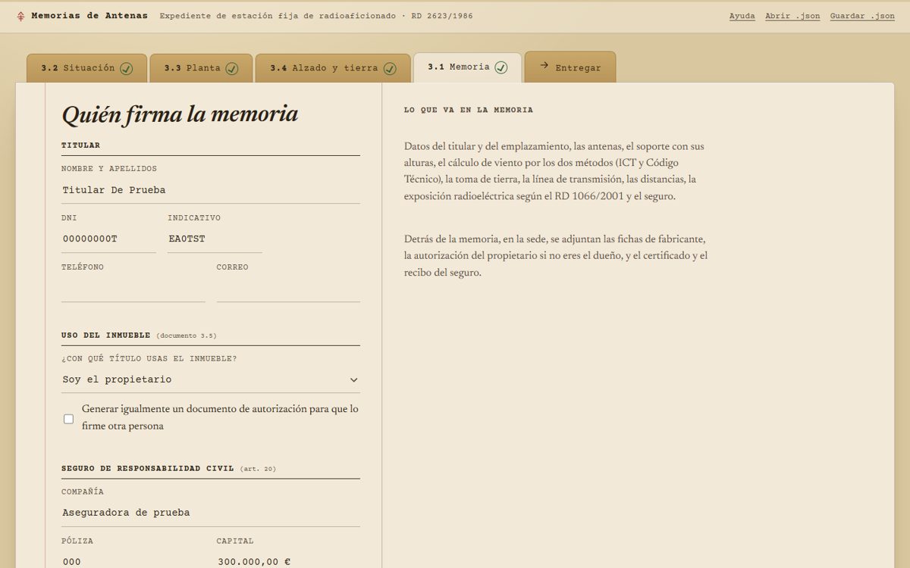This screenshot has width=910, height=568.
Task: Click the DNI field with 00000000T
Action: pos(108,239)
